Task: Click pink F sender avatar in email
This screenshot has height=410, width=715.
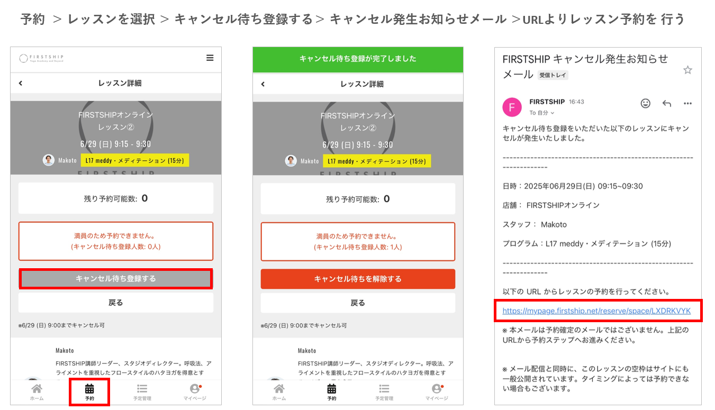Action: coord(512,107)
